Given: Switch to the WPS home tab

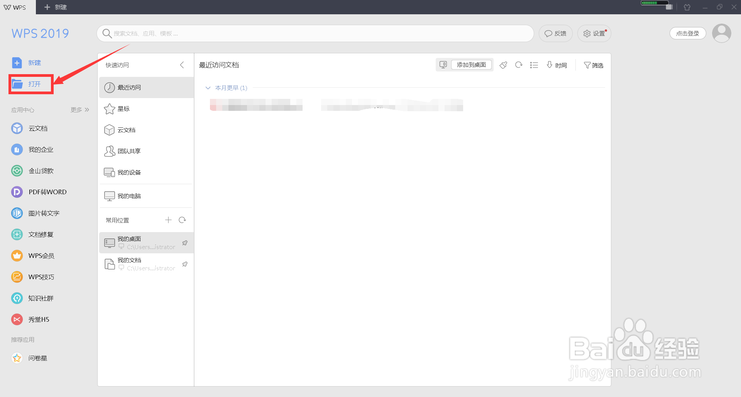Looking at the screenshot, I should coord(18,7).
